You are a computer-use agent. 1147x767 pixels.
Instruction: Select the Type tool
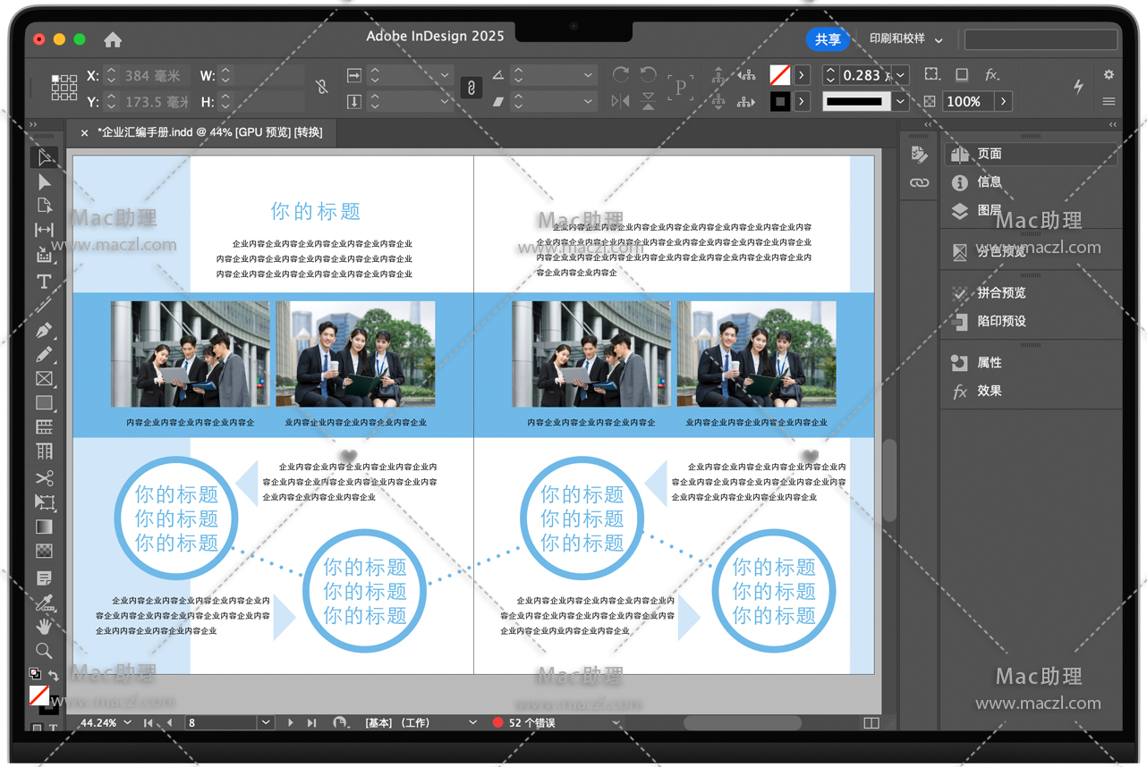pos(44,282)
